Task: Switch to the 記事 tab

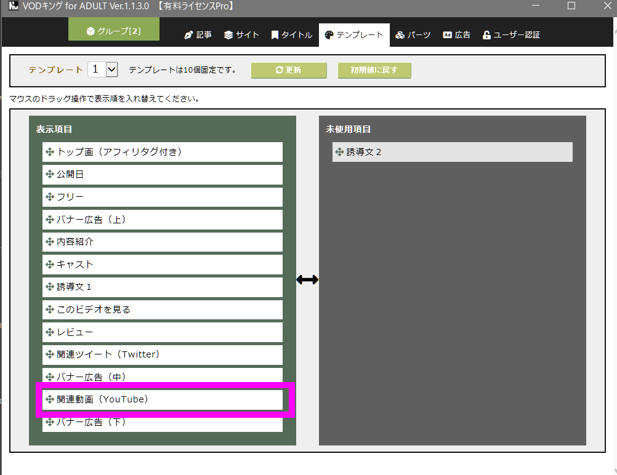Action: pos(198,35)
